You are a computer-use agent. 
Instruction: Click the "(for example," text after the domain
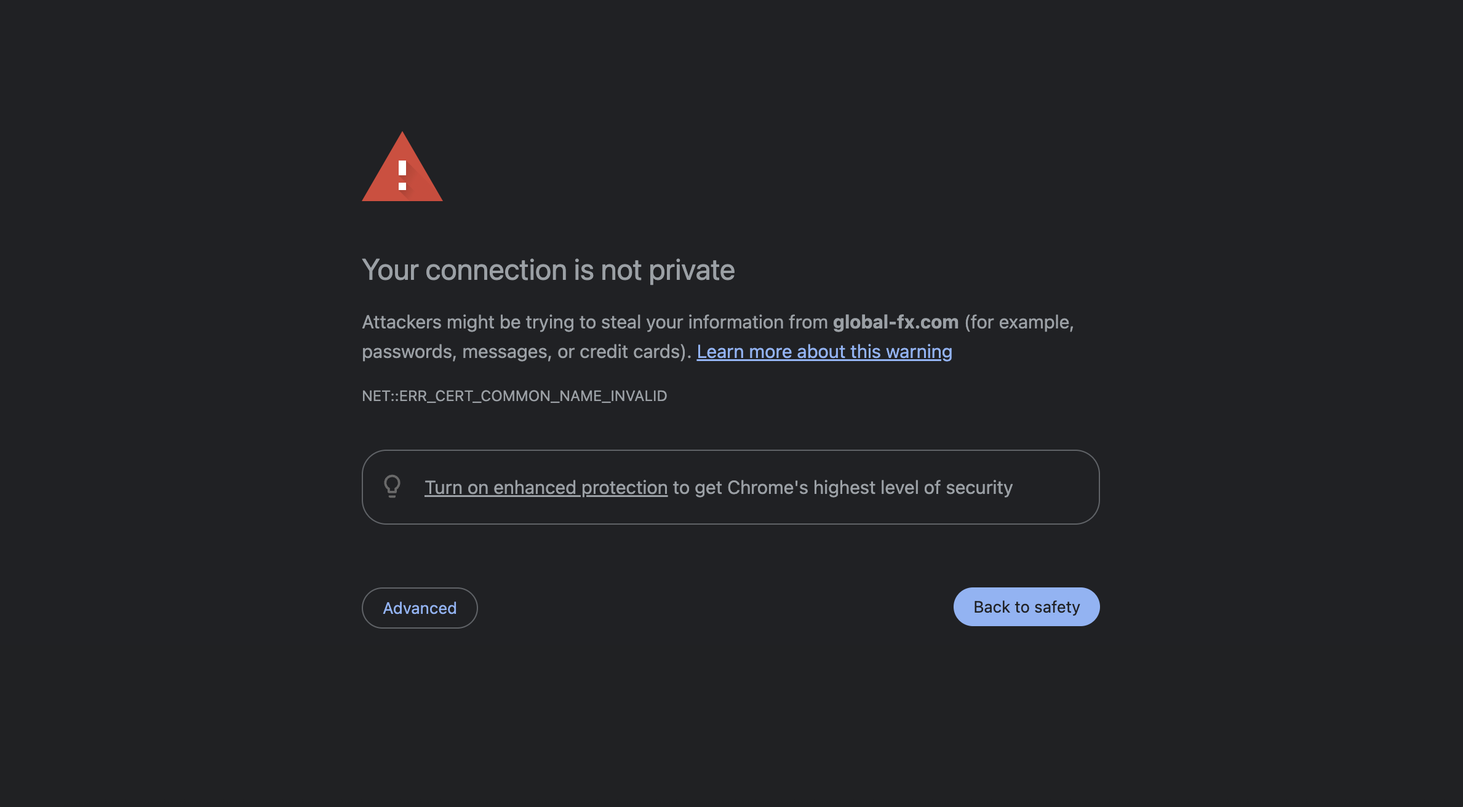(1019, 322)
